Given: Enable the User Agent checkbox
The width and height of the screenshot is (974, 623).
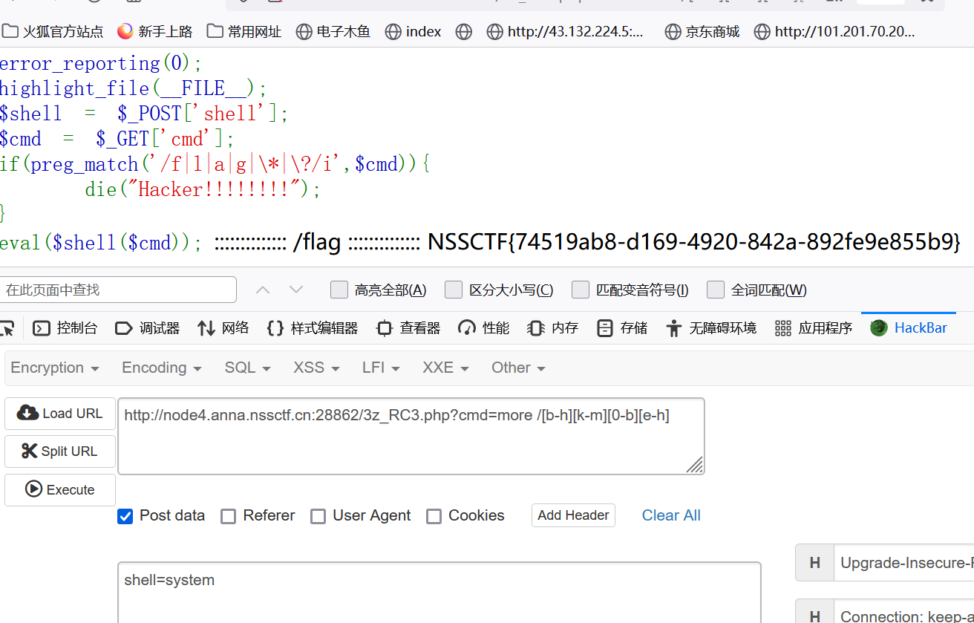Looking at the screenshot, I should (318, 516).
